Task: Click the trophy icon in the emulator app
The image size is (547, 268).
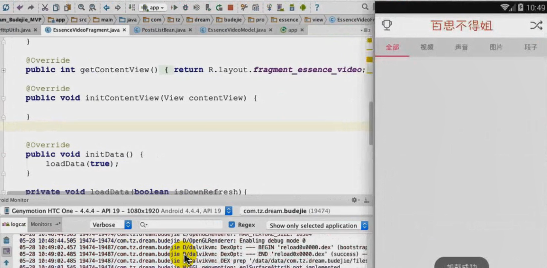Action: pyautogui.click(x=387, y=25)
